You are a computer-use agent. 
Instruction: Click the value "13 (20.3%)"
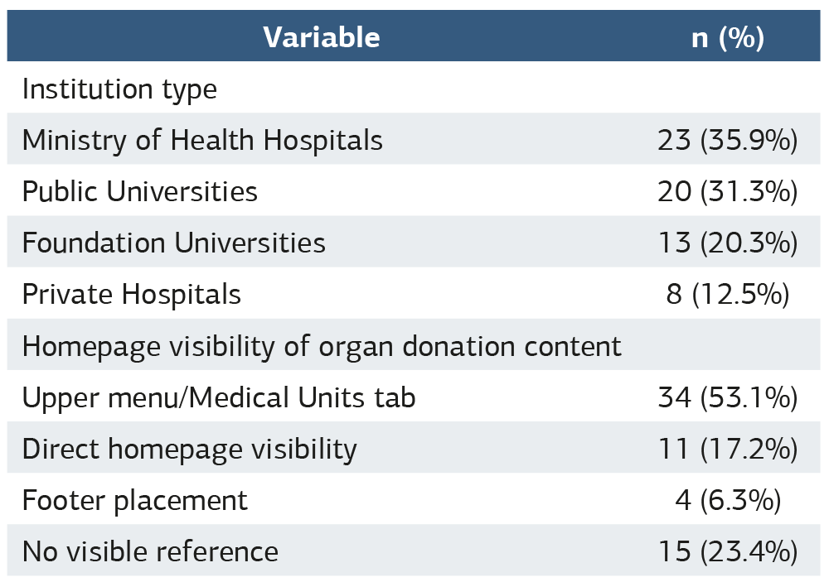click(x=727, y=243)
